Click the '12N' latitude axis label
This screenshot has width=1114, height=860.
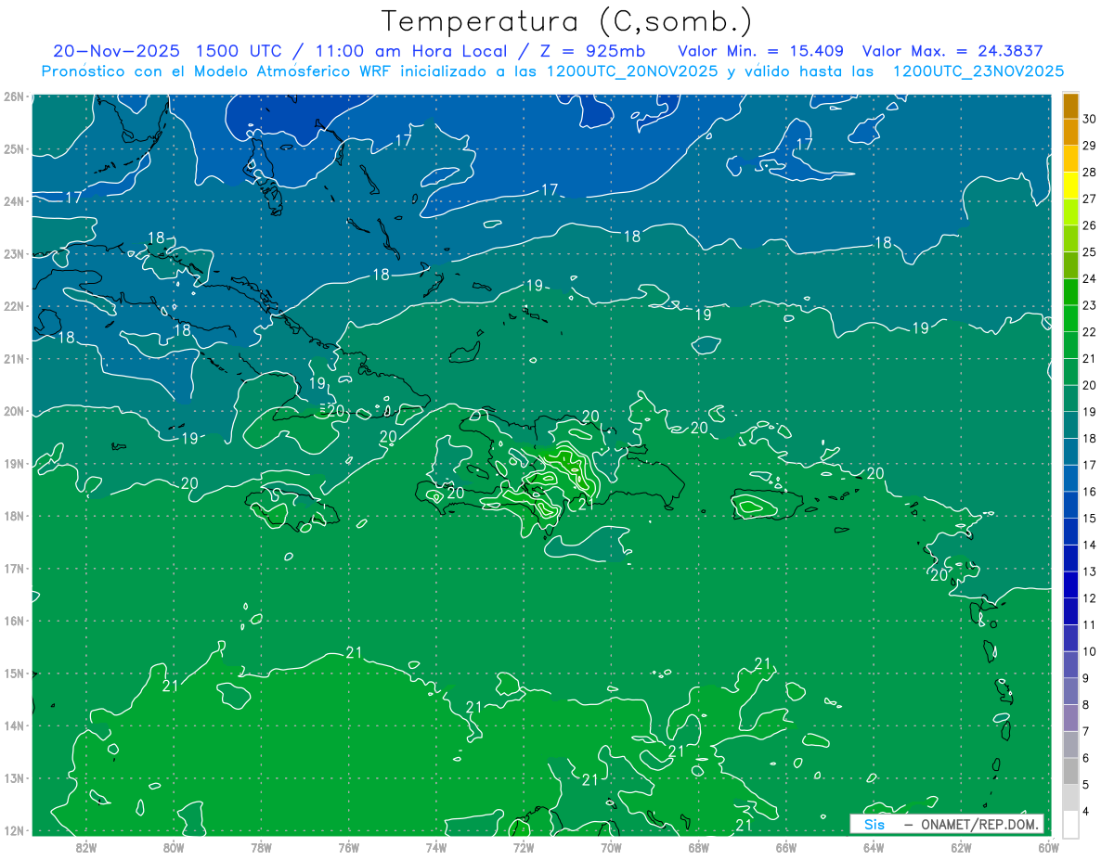pos(13,830)
